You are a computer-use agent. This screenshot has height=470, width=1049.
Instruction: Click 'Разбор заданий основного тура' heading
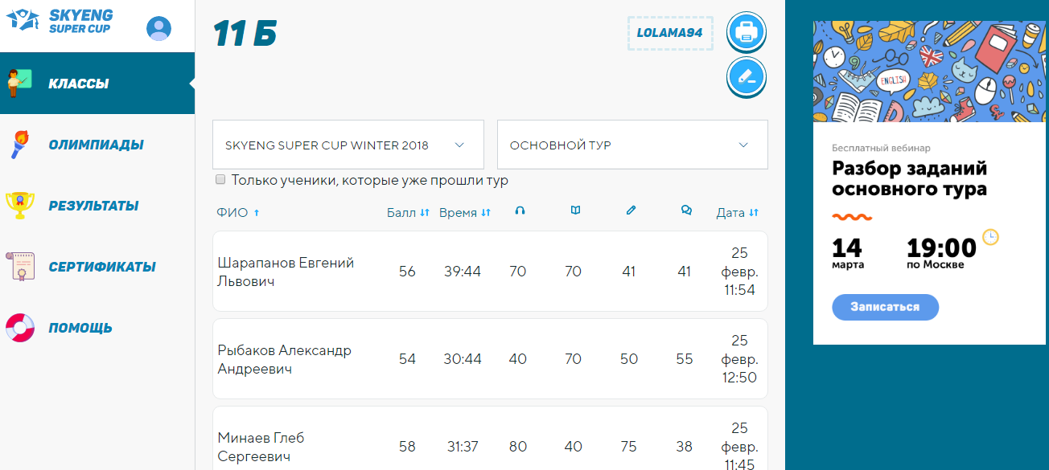(x=910, y=178)
